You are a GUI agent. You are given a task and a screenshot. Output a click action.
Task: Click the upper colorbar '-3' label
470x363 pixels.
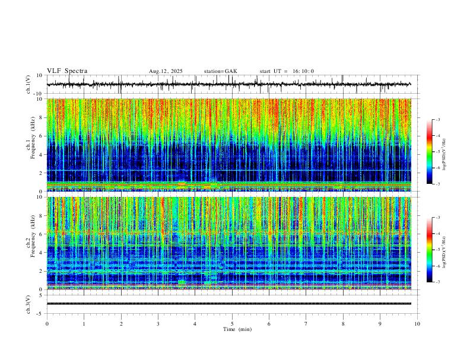pos(437,119)
